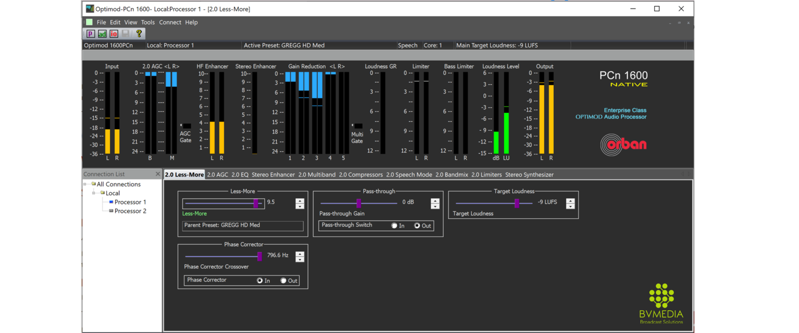This screenshot has width=799, height=333.
Task: Increase Pass-through Gain with up arrow
Action: point(435,201)
